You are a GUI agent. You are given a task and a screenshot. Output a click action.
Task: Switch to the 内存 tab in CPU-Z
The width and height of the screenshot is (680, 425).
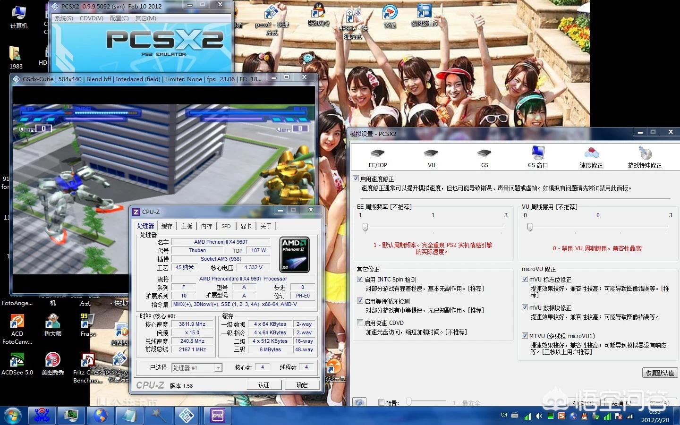206,226
